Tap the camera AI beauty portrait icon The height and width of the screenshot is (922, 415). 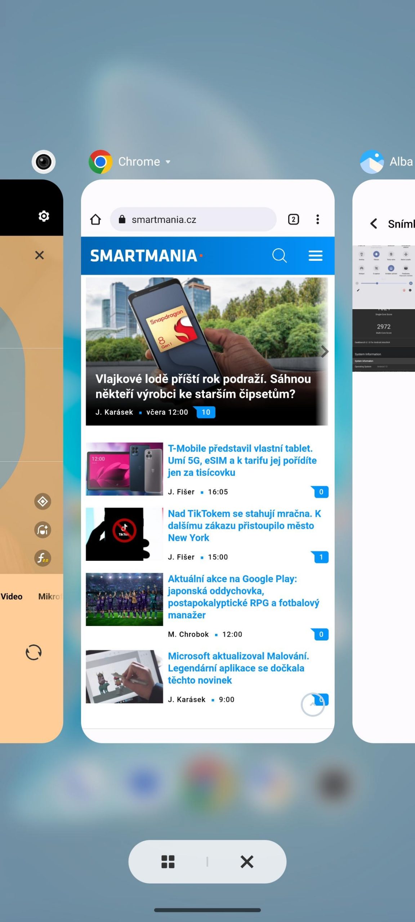click(43, 530)
